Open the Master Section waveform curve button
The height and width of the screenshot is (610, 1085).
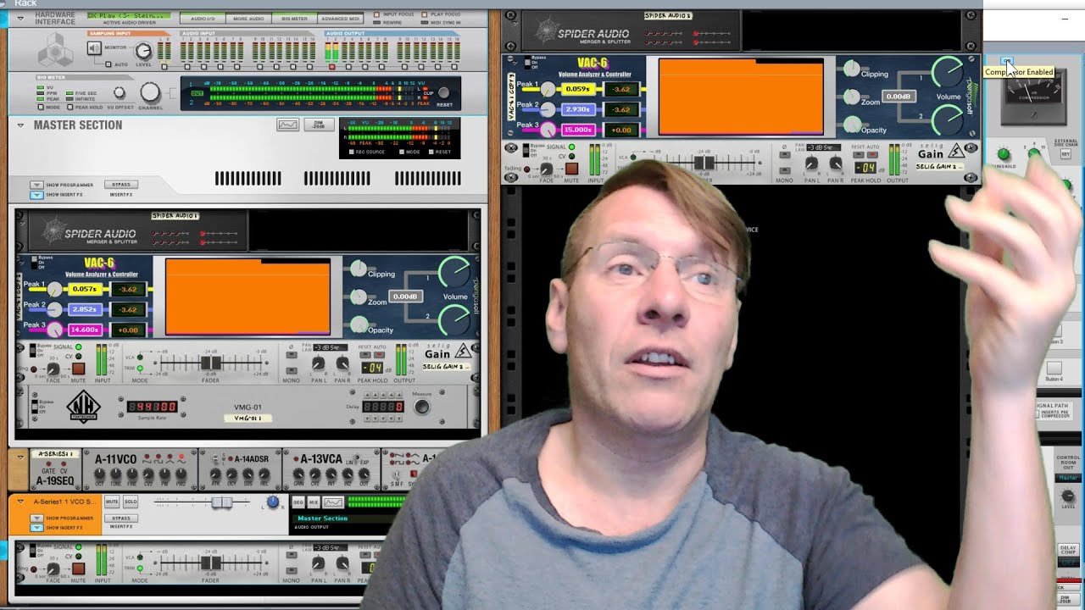tap(288, 125)
